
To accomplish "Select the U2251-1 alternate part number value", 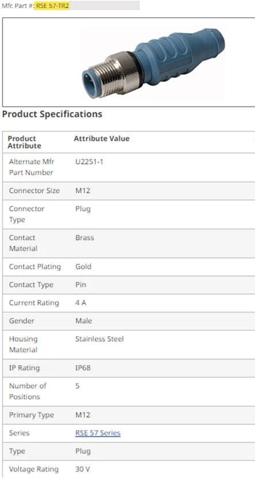I will pyautogui.click(x=89, y=161).
